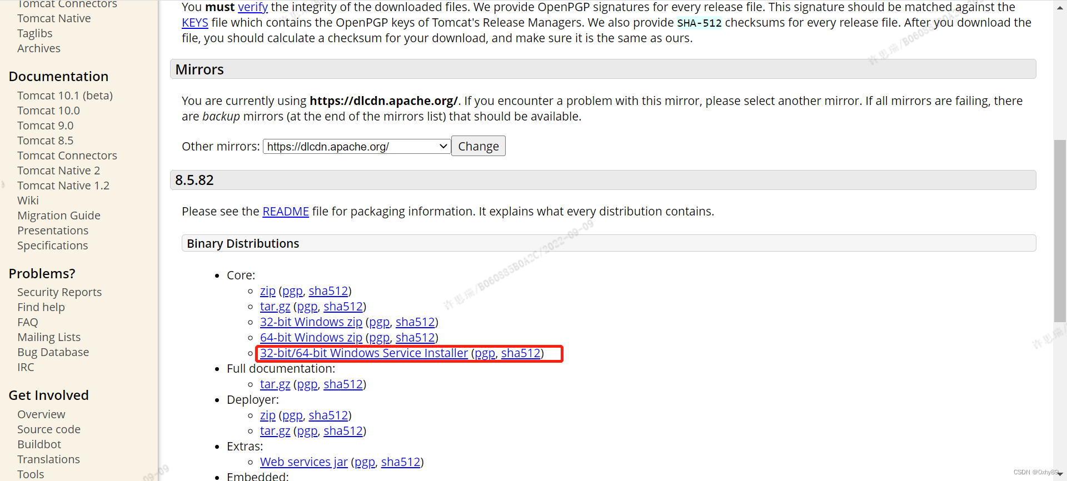Open Tomcat 10.0 documentation

(48, 111)
